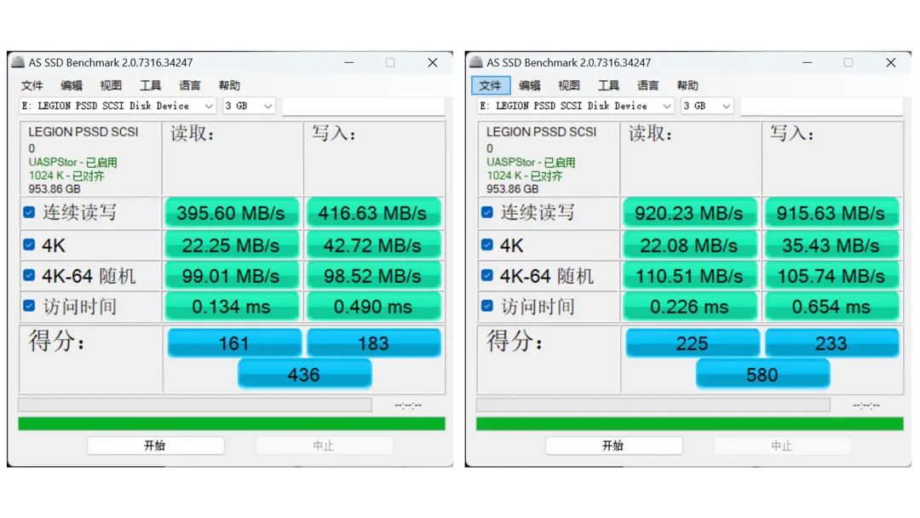Click the horizontal scrollbar in right window
The height and width of the screenshot is (518, 920).
(x=653, y=405)
